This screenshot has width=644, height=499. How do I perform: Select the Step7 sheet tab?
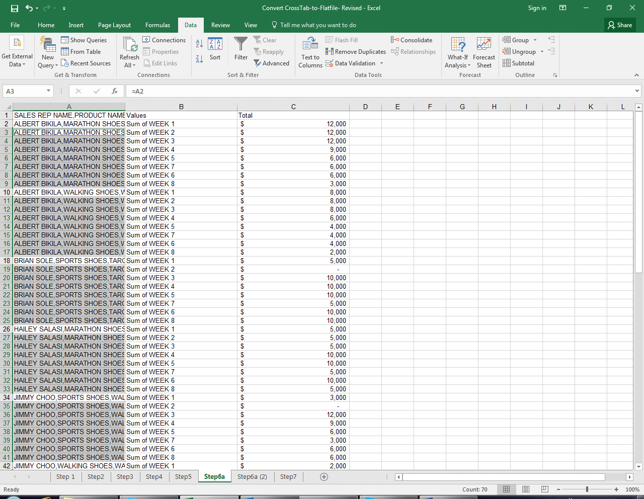pyautogui.click(x=288, y=477)
